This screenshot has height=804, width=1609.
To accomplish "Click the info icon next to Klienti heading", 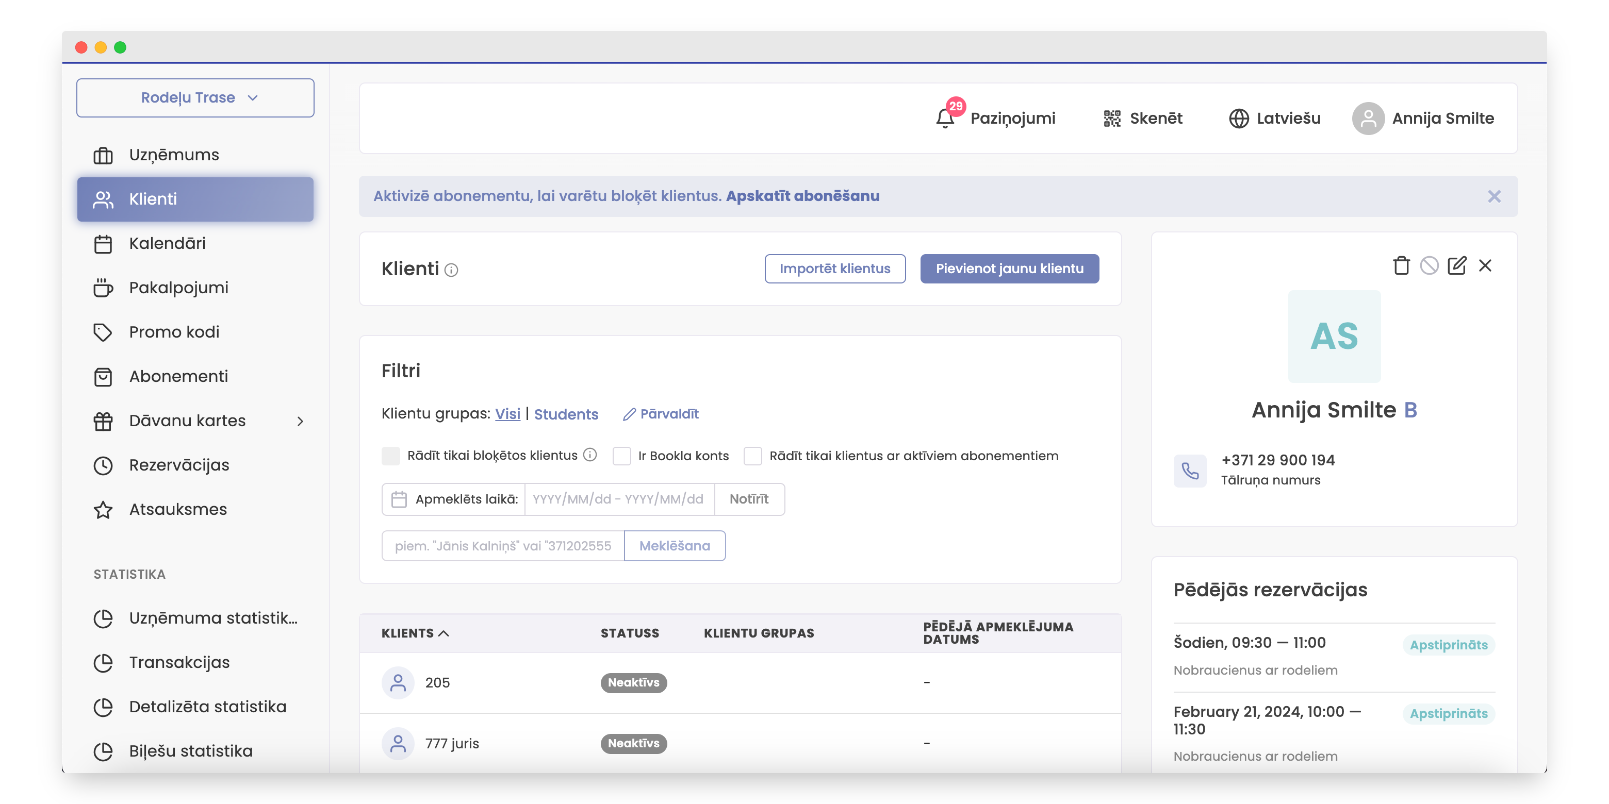I will point(451,270).
